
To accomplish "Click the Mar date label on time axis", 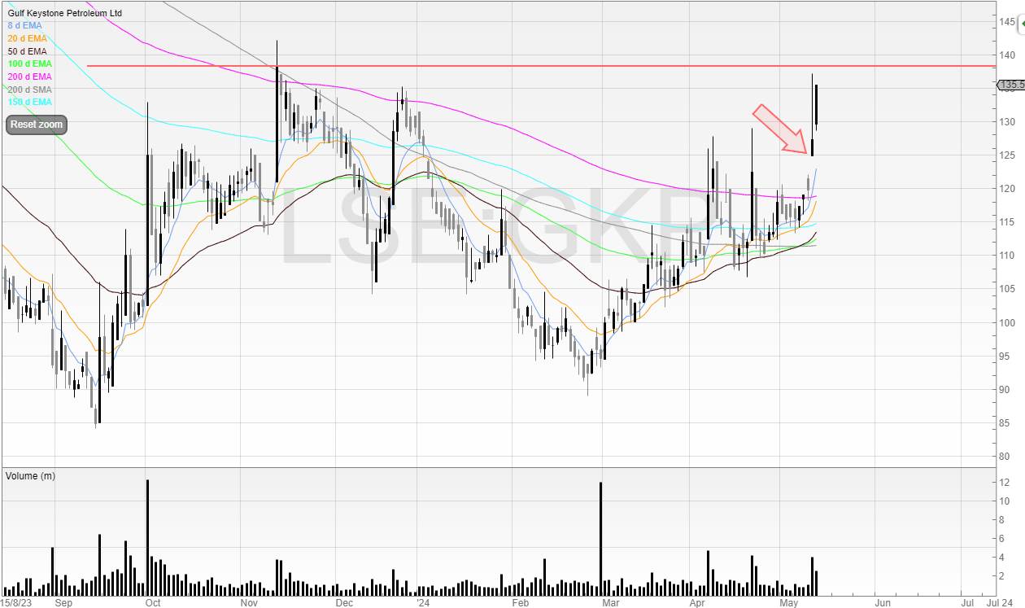I will pyautogui.click(x=609, y=603).
